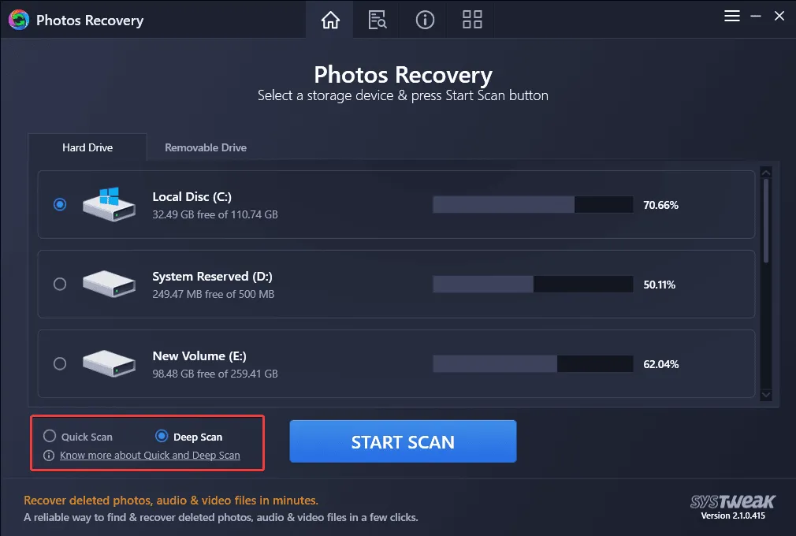The width and height of the screenshot is (796, 536).
Task: Minimize the Photos Recovery window
Action: 756,17
